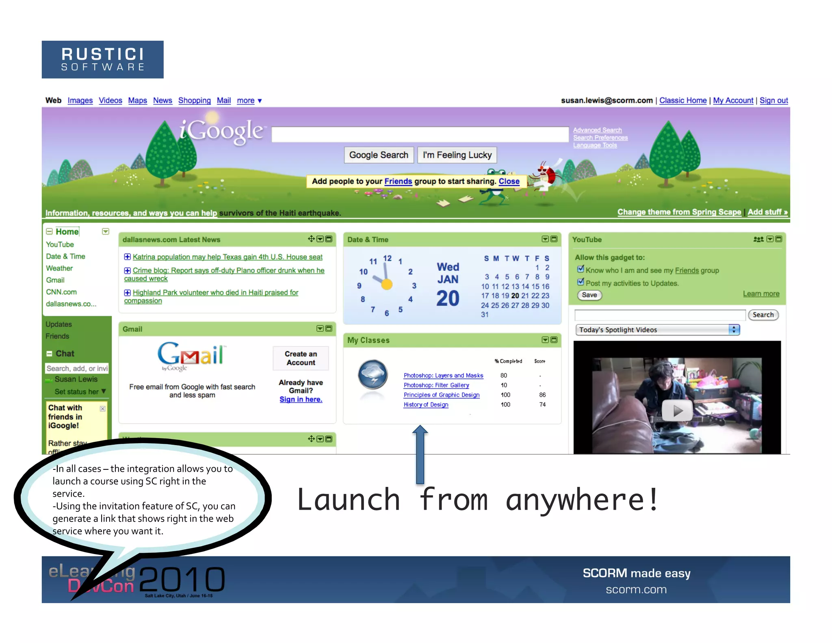This screenshot has height=643, width=832.
Task: Maximize the YouTube gadget
Action: tap(778, 239)
